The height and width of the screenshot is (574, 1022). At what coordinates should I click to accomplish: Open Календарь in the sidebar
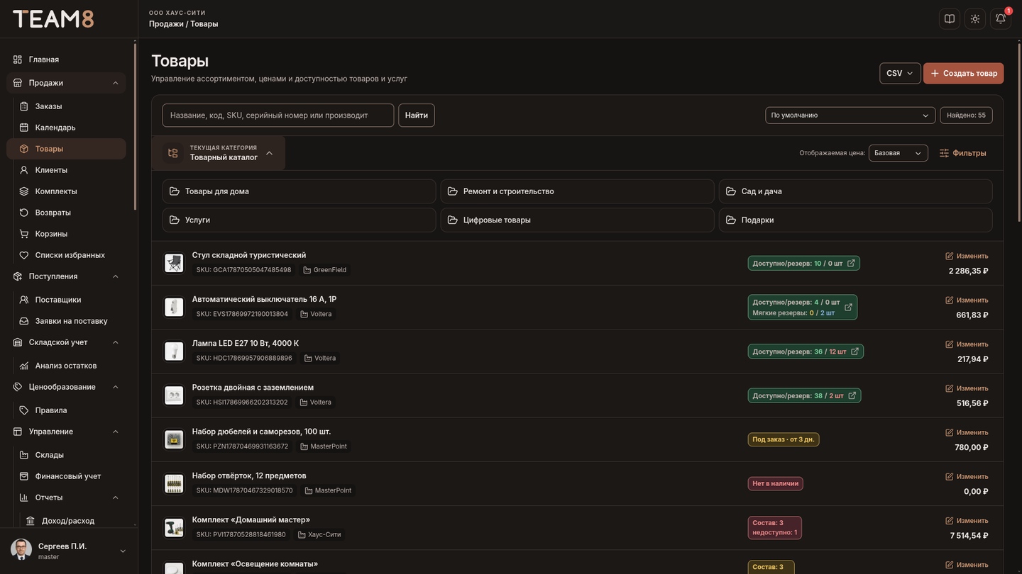point(66,128)
